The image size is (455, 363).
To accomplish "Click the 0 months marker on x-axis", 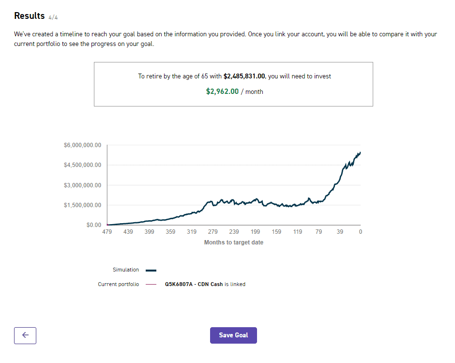I will tap(360, 232).
